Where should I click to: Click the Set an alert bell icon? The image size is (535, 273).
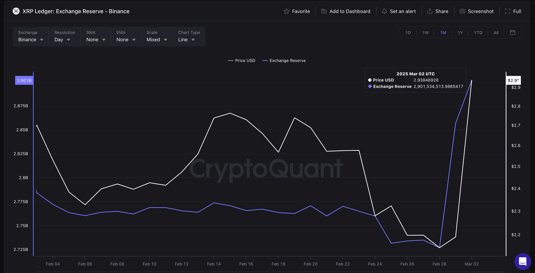coord(384,11)
